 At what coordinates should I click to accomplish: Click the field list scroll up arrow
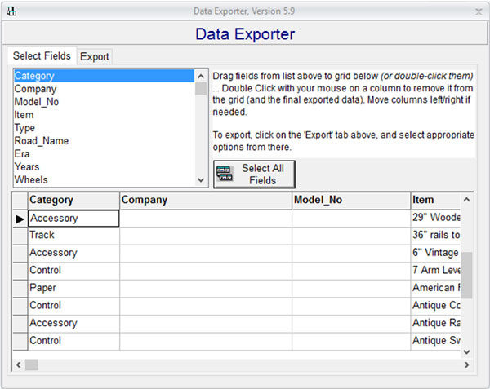[x=201, y=76]
